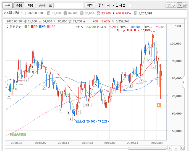Image resolution: width=191 pixels, height=151 pixels.
Task: Print the chart using the printer icon
Action: [x=185, y=5]
